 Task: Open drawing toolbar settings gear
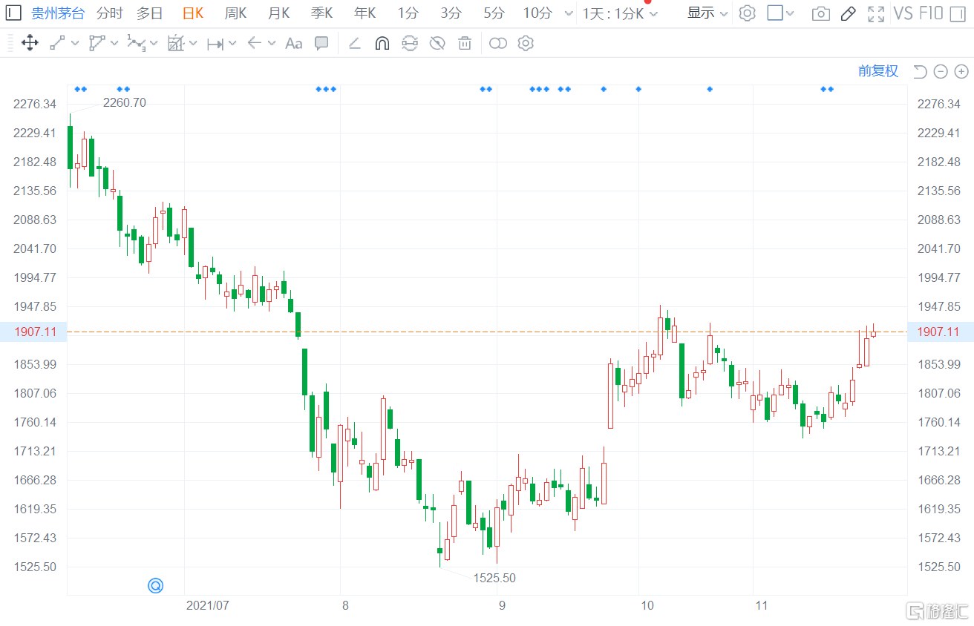tap(526, 43)
